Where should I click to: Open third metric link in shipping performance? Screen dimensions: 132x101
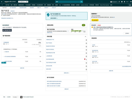coord(95,56)
